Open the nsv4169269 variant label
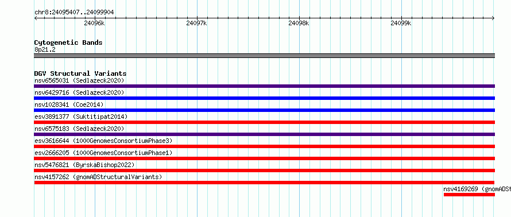This screenshot has width=511, height=217. (477, 189)
